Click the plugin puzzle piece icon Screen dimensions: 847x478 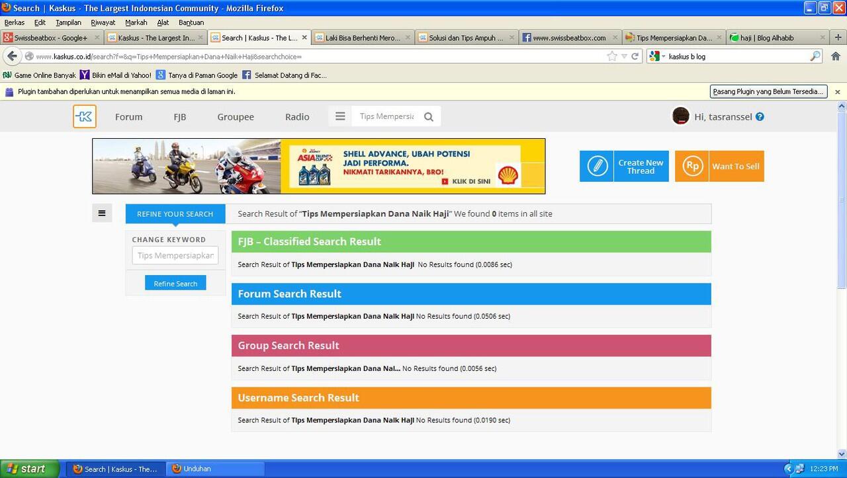(9, 92)
